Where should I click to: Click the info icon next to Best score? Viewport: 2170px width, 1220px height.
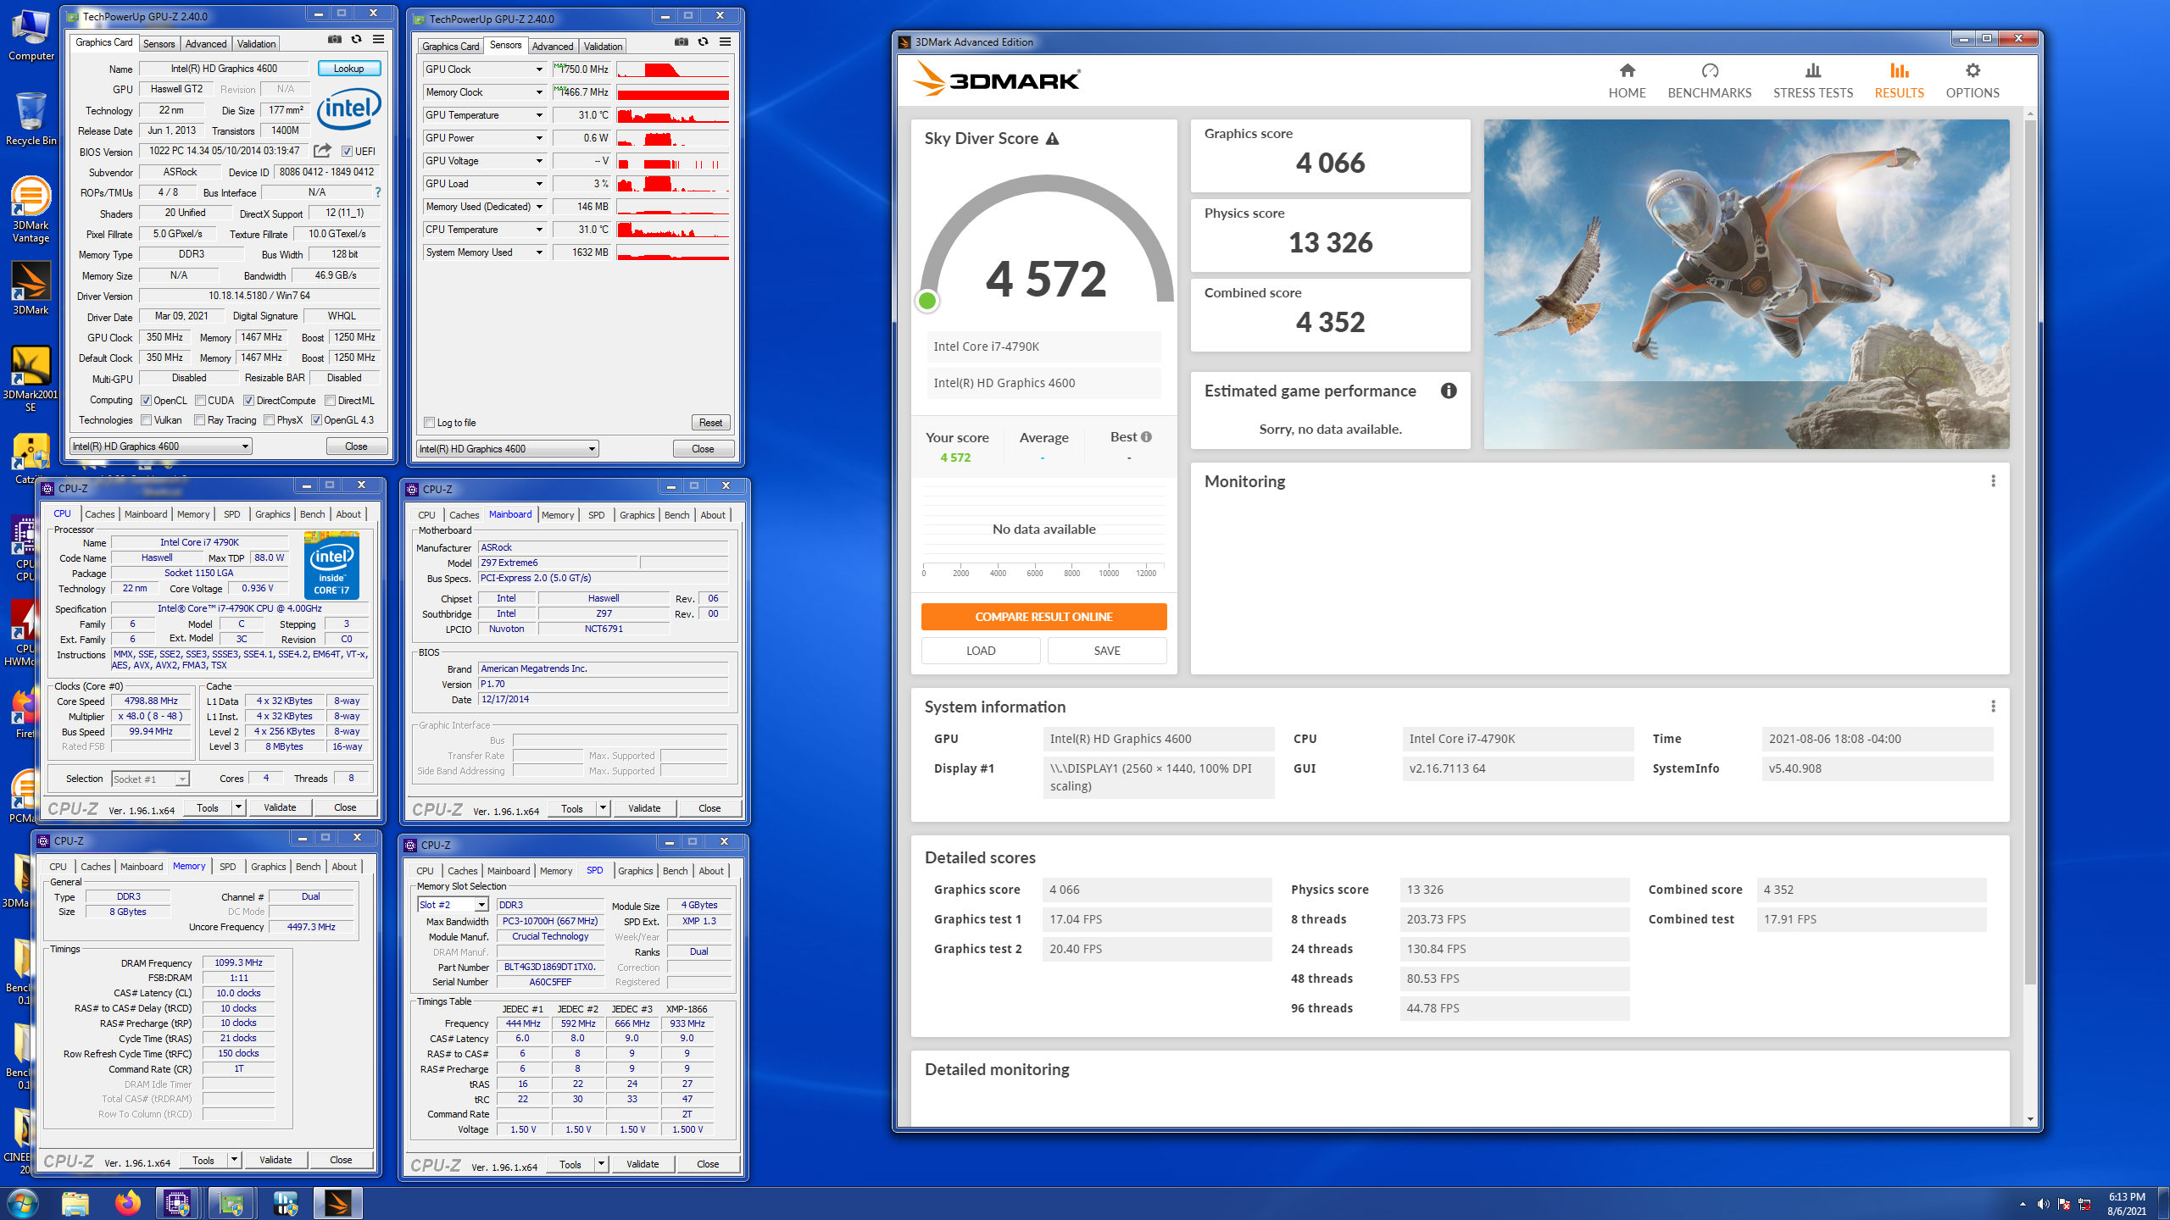pos(1146,437)
